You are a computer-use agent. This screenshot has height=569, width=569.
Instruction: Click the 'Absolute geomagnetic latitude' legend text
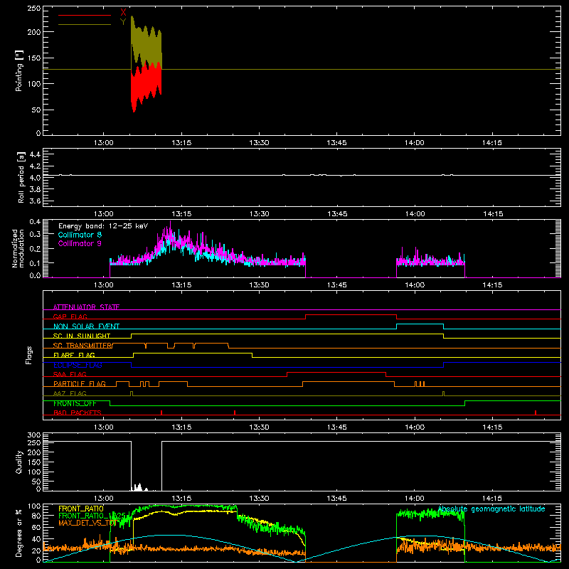(x=491, y=509)
